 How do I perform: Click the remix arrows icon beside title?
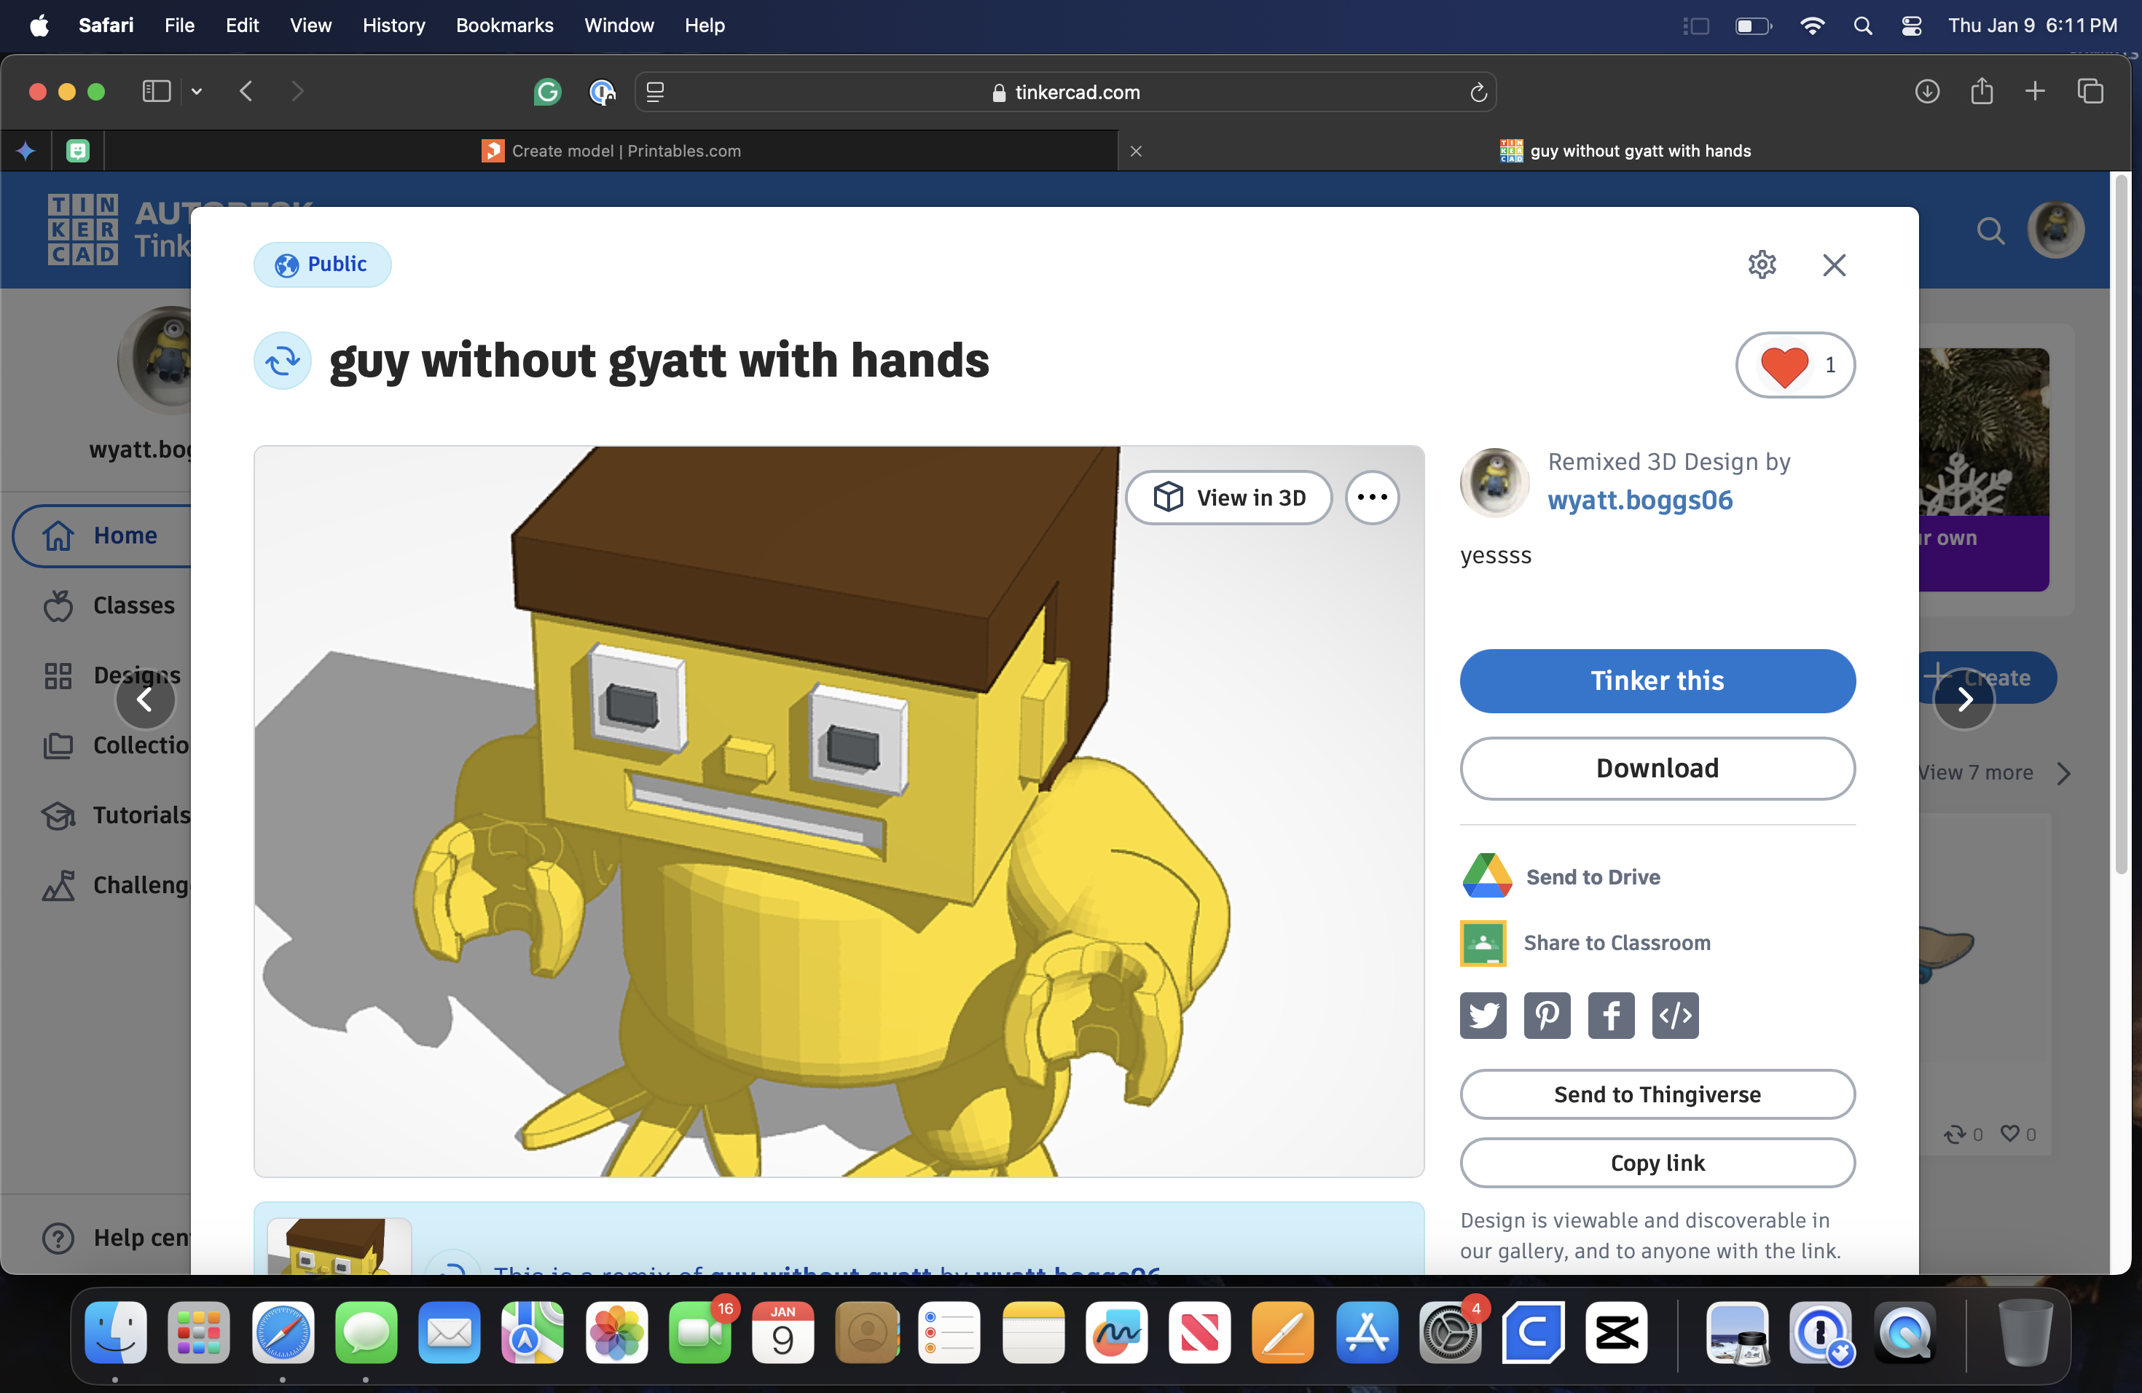pos(283,361)
